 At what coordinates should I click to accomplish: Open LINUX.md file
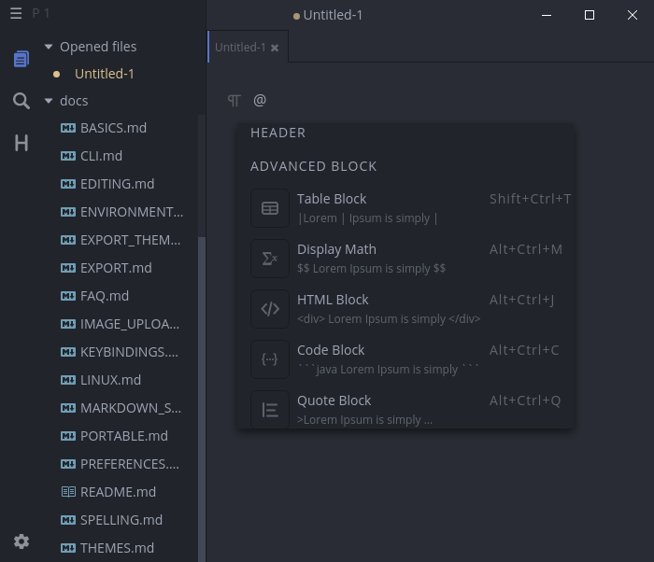tap(110, 380)
